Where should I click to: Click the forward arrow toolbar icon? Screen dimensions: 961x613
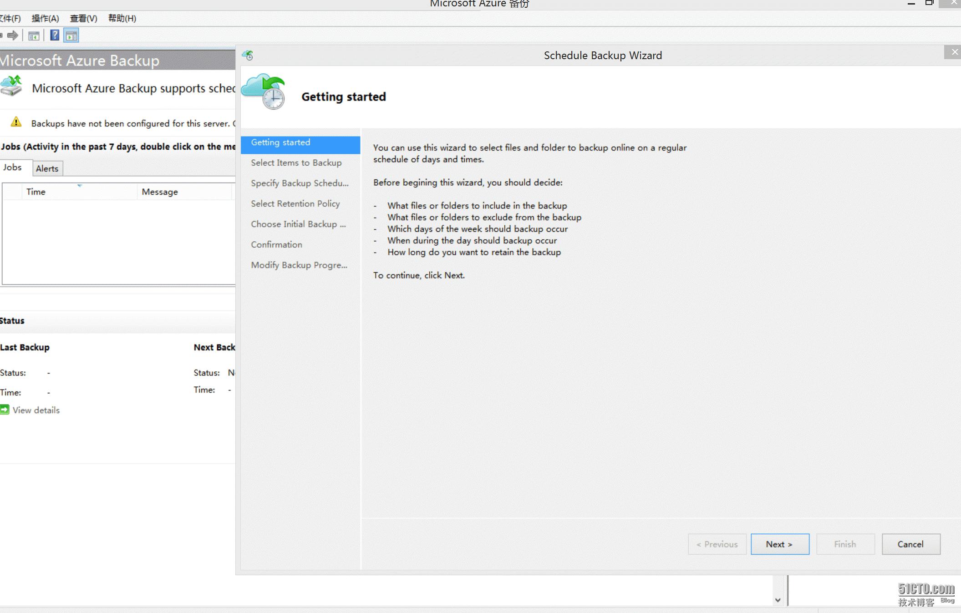pyautogui.click(x=13, y=35)
